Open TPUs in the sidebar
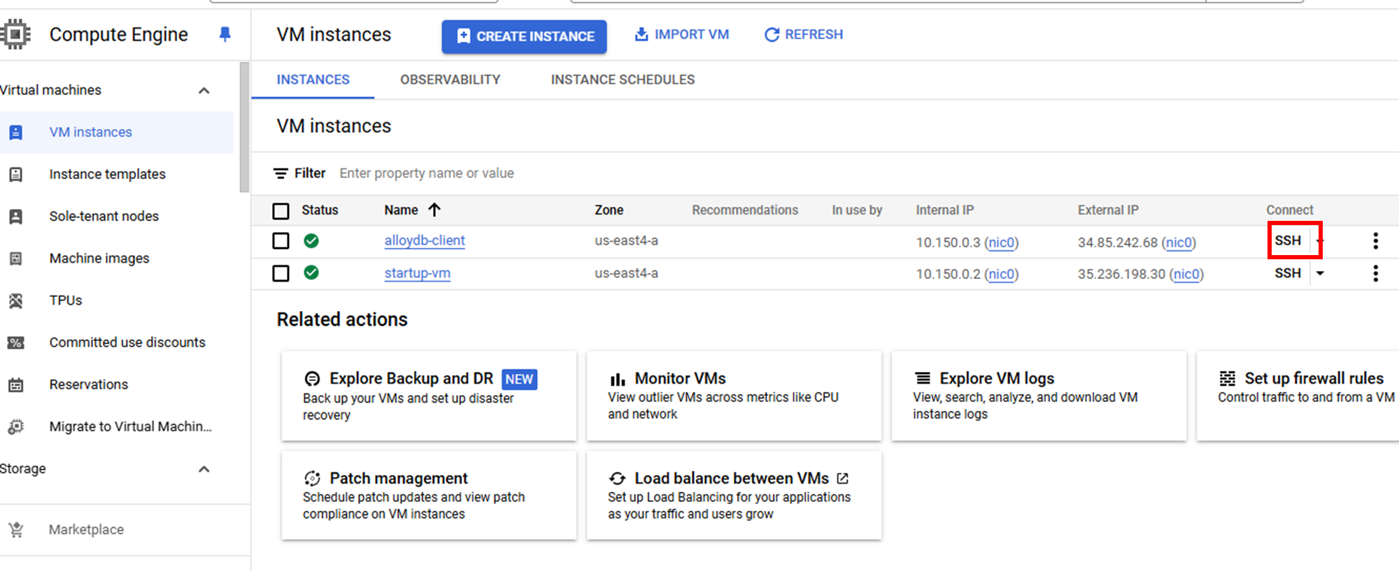The height and width of the screenshot is (571, 1399). point(66,301)
